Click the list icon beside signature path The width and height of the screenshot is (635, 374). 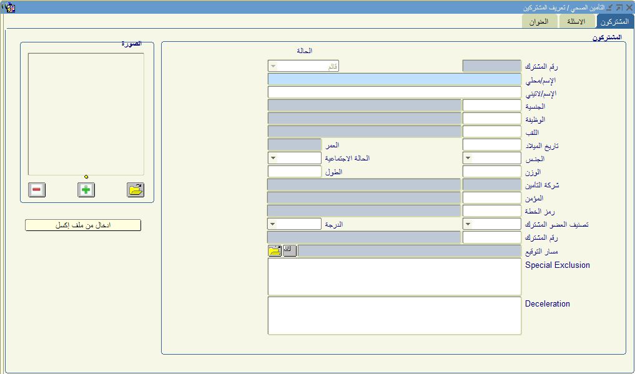(x=289, y=251)
